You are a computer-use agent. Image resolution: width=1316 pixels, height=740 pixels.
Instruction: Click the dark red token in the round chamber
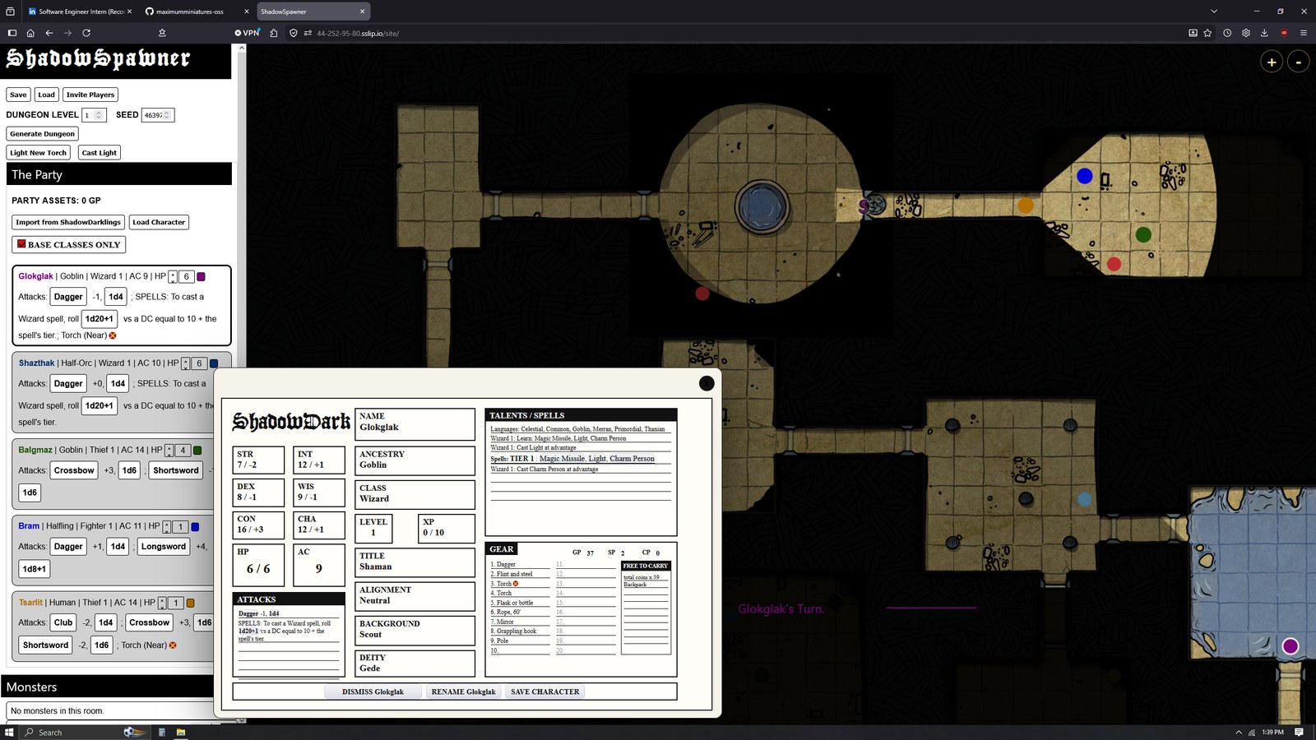click(702, 294)
